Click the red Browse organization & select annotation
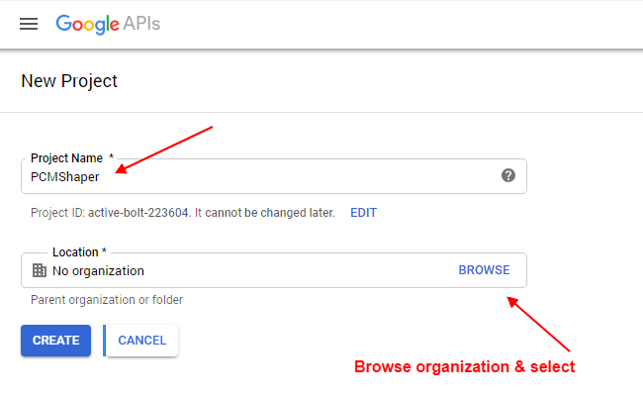 click(465, 366)
